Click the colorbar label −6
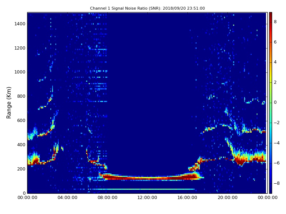This screenshot has height=214, width=286. tap(276, 163)
